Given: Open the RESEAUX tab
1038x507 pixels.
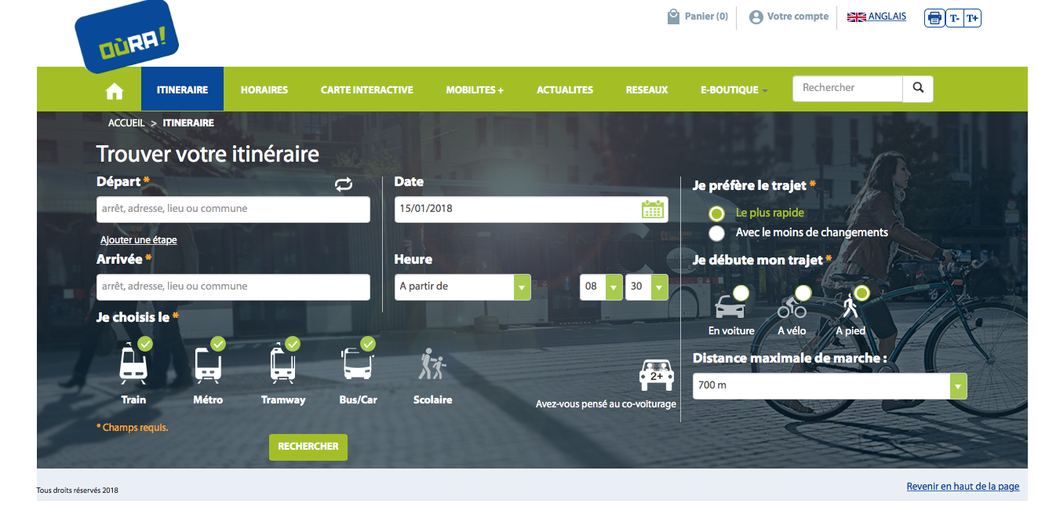Looking at the screenshot, I should [x=646, y=90].
